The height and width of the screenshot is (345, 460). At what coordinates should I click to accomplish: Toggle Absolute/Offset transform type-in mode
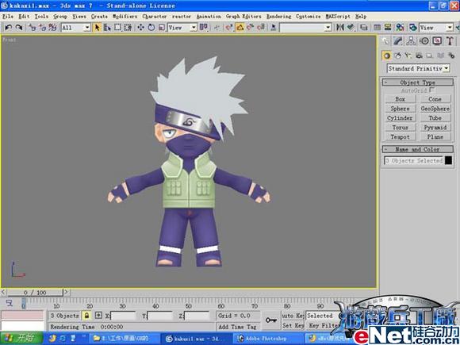click(x=98, y=316)
